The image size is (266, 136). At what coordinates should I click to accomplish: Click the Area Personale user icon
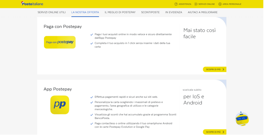(220, 4)
